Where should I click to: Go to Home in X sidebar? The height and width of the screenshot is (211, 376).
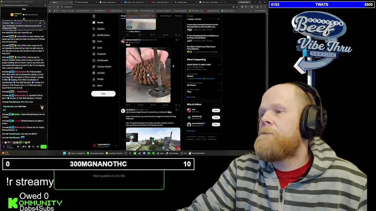pyautogui.click(x=98, y=23)
